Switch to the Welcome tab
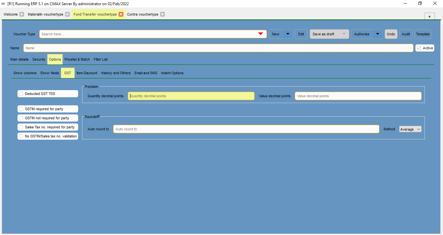This screenshot has width=443, height=235. pos(11,14)
